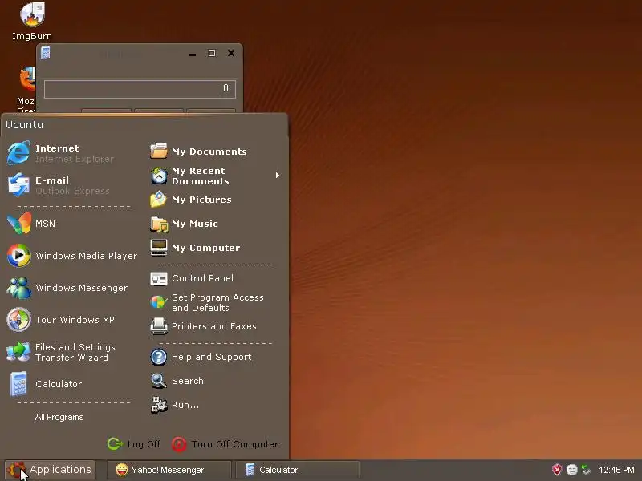642x481 pixels.
Task: Click the Log Off button label
Action: coord(144,444)
